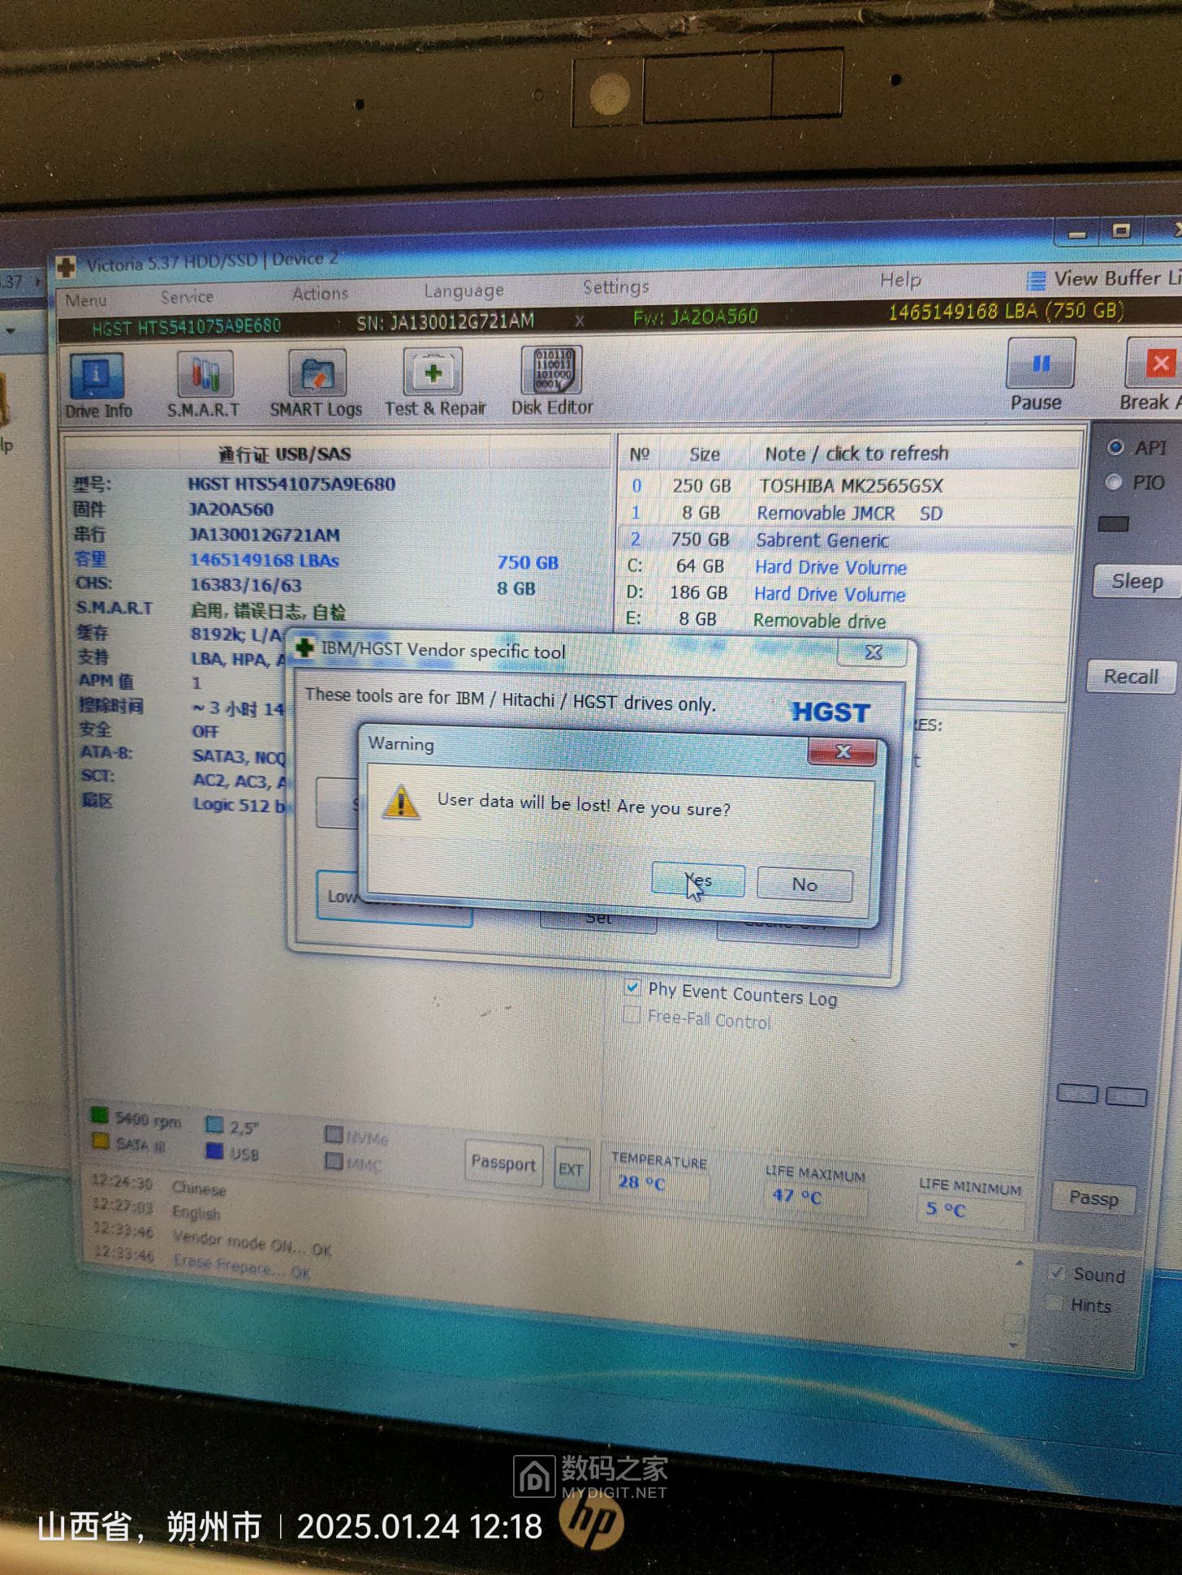
Task: Toggle the Free-Fall Control checkbox
Action: coord(631,1015)
